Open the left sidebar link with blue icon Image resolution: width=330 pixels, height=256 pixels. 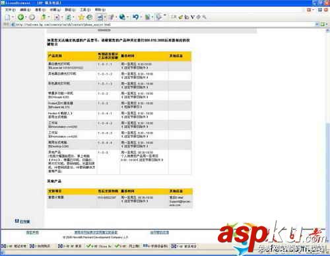click(22, 221)
